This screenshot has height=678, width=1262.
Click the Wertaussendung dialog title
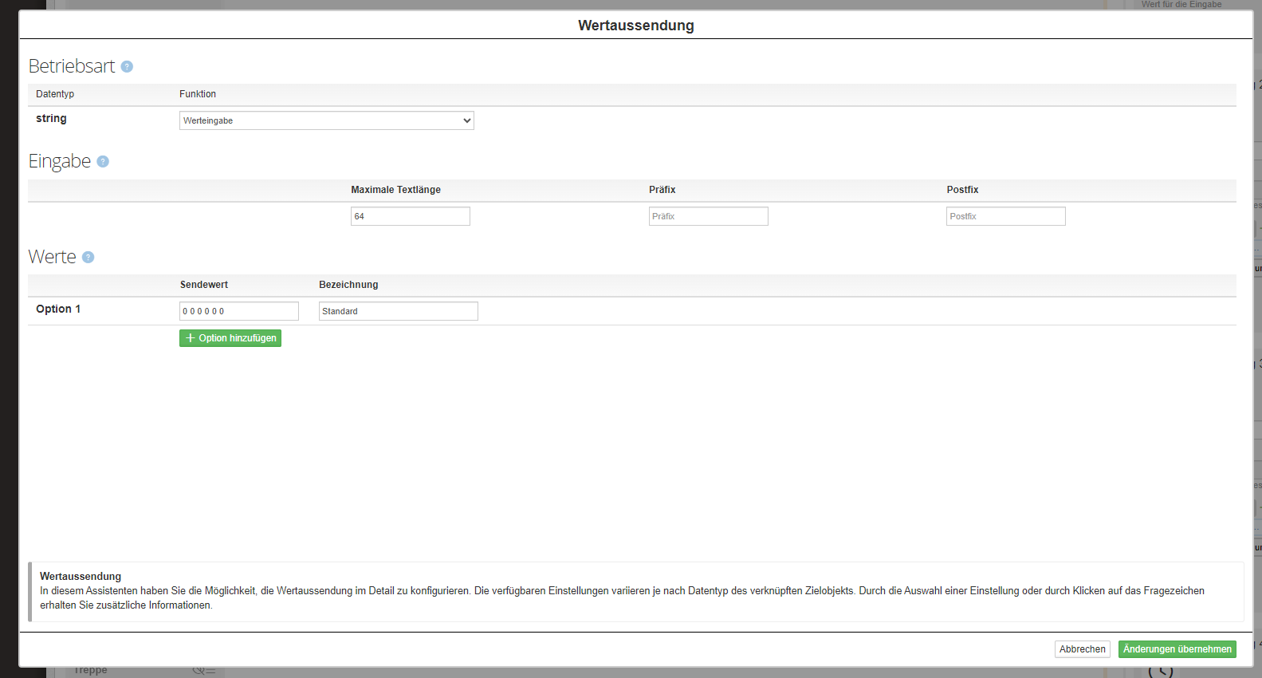point(635,26)
